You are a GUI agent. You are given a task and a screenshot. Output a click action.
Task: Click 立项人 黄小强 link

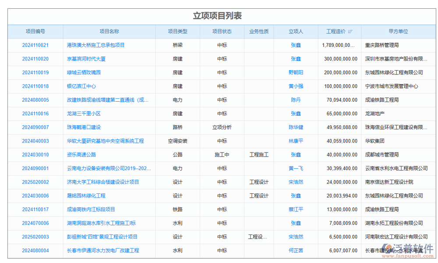[x=296, y=86]
